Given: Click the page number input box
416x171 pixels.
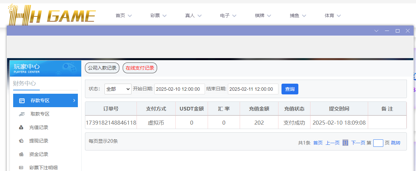Looking at the screenshot, I should tap(378, 143).
